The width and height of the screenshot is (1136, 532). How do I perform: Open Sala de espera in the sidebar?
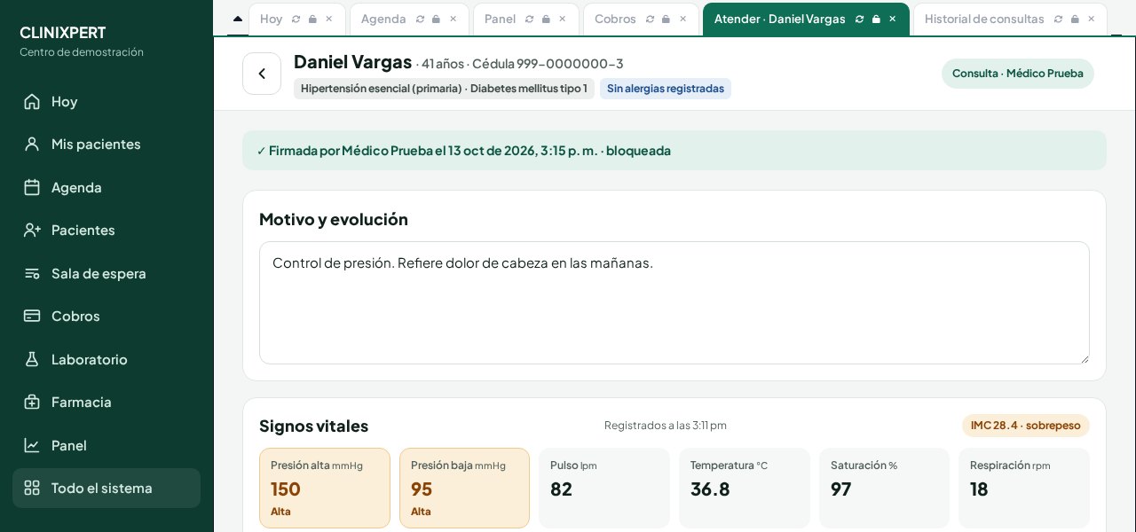coord(106,273)
